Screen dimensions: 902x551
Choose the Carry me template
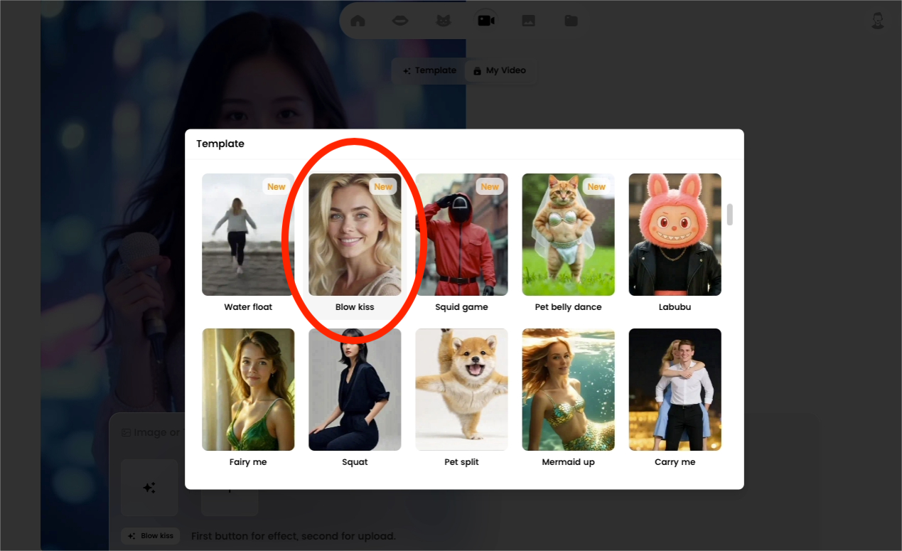[x=675, y=398]
